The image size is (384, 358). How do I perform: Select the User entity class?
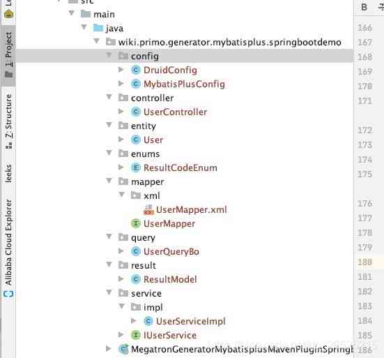(x=153, y=140)
